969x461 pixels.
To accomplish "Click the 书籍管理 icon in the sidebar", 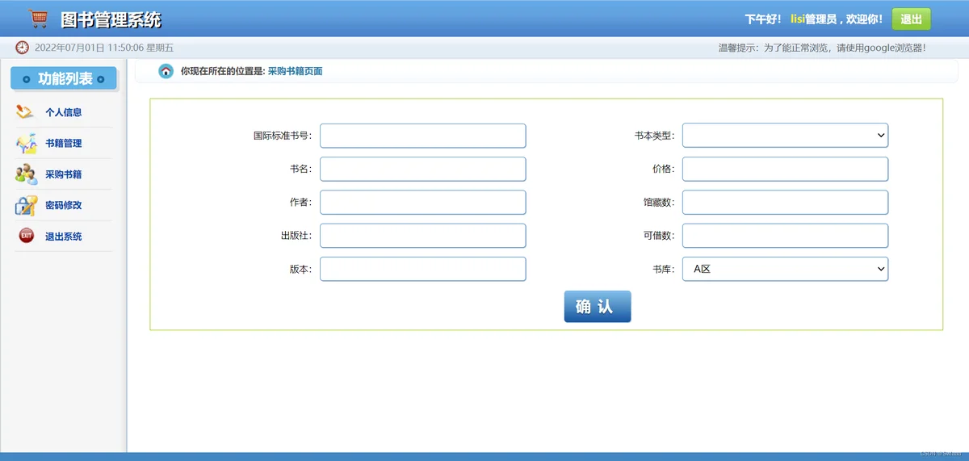I will (26, 144).
